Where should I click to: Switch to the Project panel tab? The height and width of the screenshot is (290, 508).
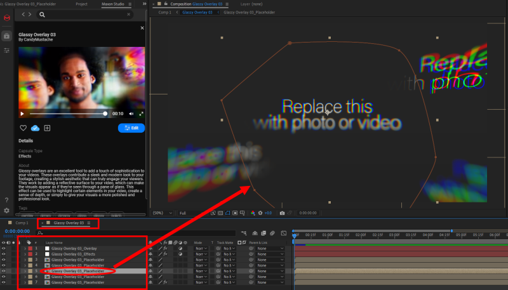tap(81, 4)
